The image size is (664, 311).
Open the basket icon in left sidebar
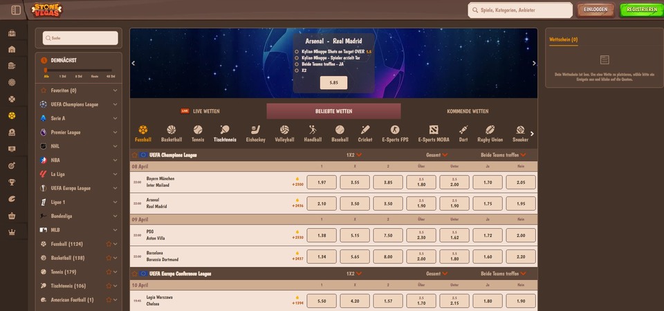pyautogui.click(x=12, y=216)
